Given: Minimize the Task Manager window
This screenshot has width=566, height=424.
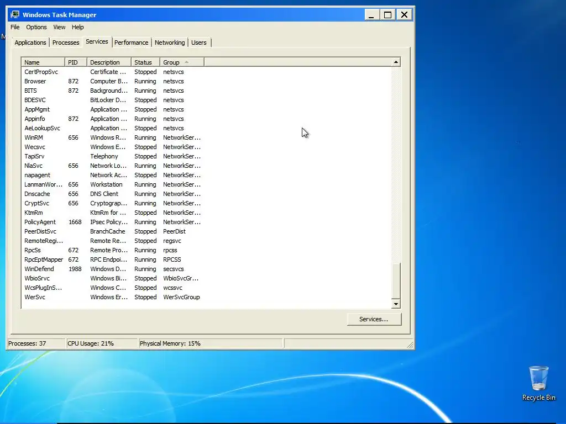Looking at the screenshot, I should [371, 15].
